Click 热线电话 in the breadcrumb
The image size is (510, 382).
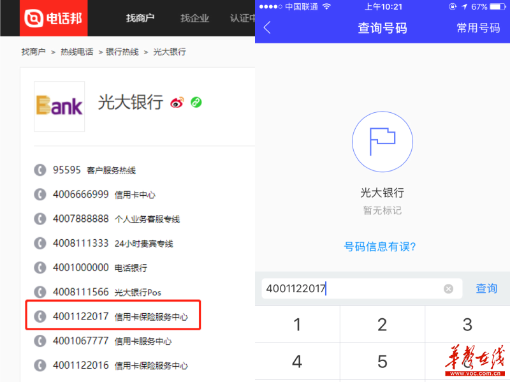point(76,52)
